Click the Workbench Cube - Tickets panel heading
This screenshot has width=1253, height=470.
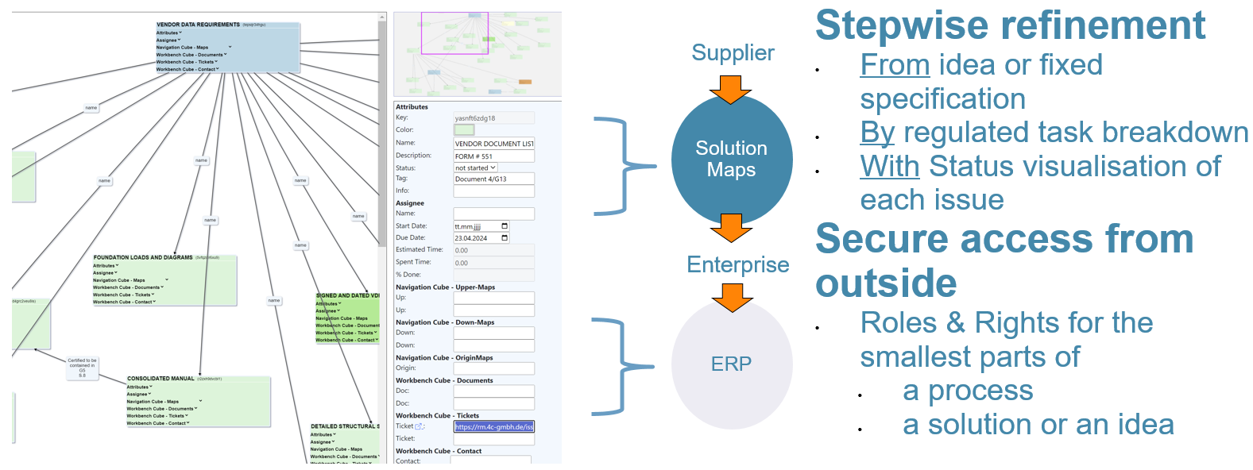[x=437, y=415]
